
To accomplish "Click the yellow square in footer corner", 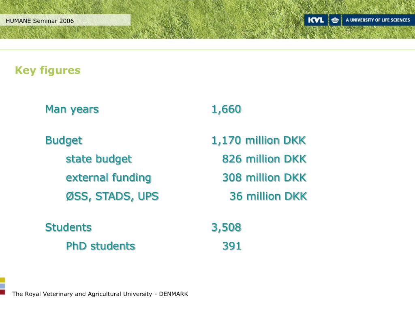I will [2, 280].
